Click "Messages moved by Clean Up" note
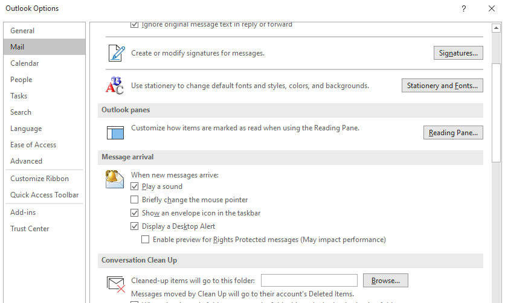 coord(242,294)
